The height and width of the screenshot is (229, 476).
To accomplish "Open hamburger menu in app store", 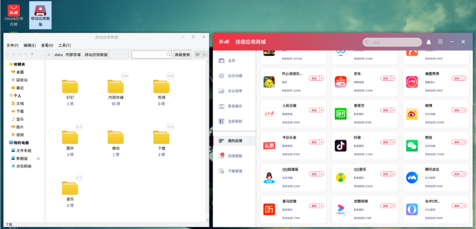I will click(x=440, y=42).
